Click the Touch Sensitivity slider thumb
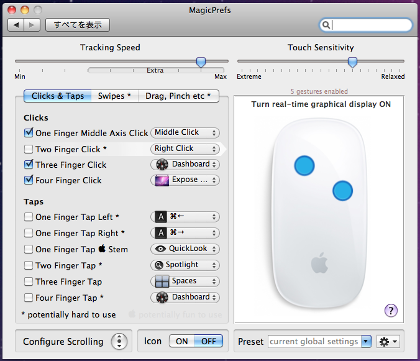This screenshot has height=361, width=420. click(x=352, y=62)
